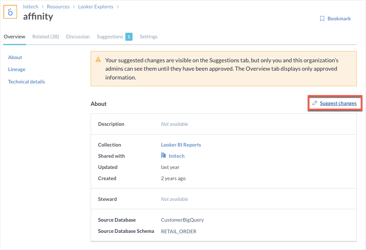Jump to About in the side navigation
366x250 pixels.
[x=15, y=58]
